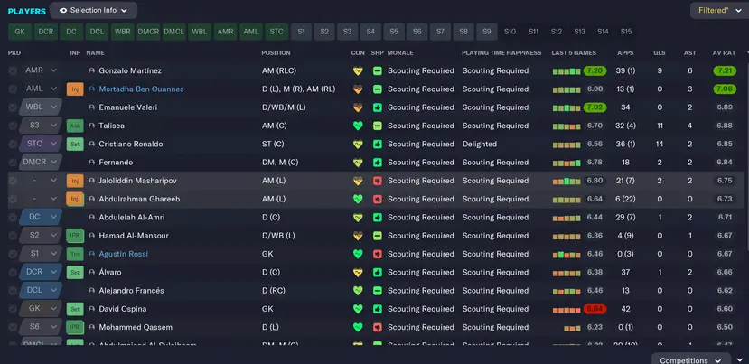749x364 pixels.
Task: Expand the STC position picker for Ronaldo
Action: pyautogui.click(x=54, y=144)
